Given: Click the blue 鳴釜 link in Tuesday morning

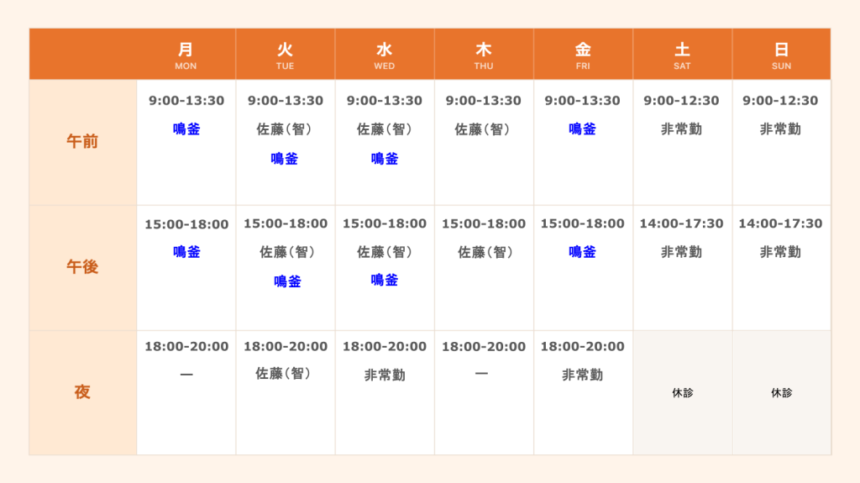Looking at the screenshot, I should (284, 159).
